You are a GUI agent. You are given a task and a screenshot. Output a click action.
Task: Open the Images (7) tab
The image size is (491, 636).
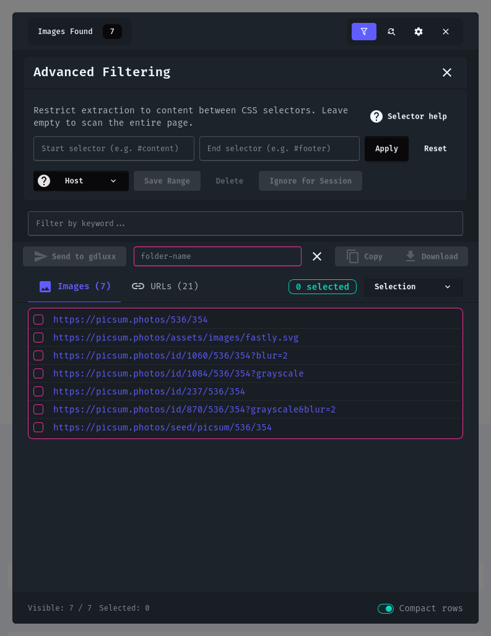click(x=74, y=286)
